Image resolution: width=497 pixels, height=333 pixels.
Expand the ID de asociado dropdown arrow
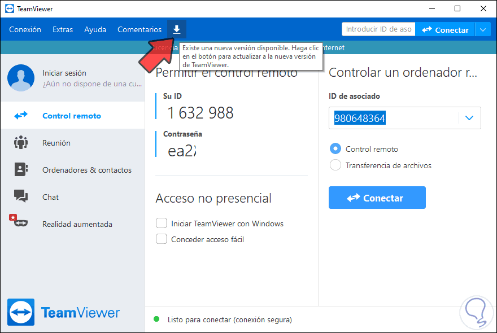pos(469,118)
